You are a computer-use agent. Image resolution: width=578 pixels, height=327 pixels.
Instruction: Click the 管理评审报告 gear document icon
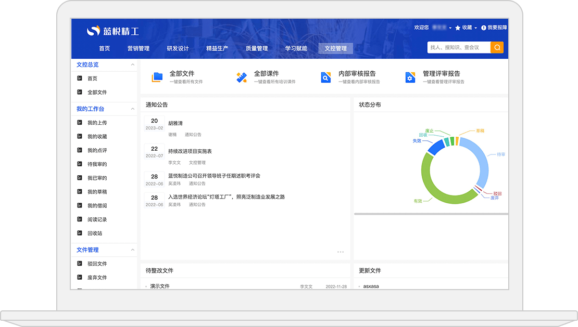point(410,77)
